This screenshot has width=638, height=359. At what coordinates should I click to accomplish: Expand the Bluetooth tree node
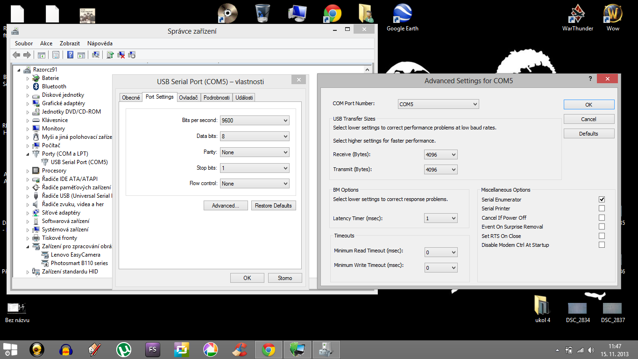28,86
